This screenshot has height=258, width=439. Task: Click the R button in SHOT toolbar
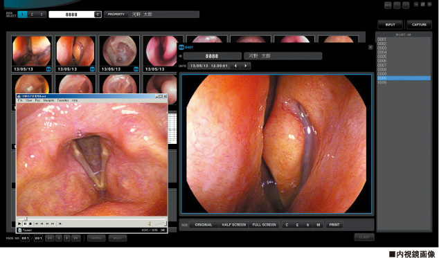307,225
